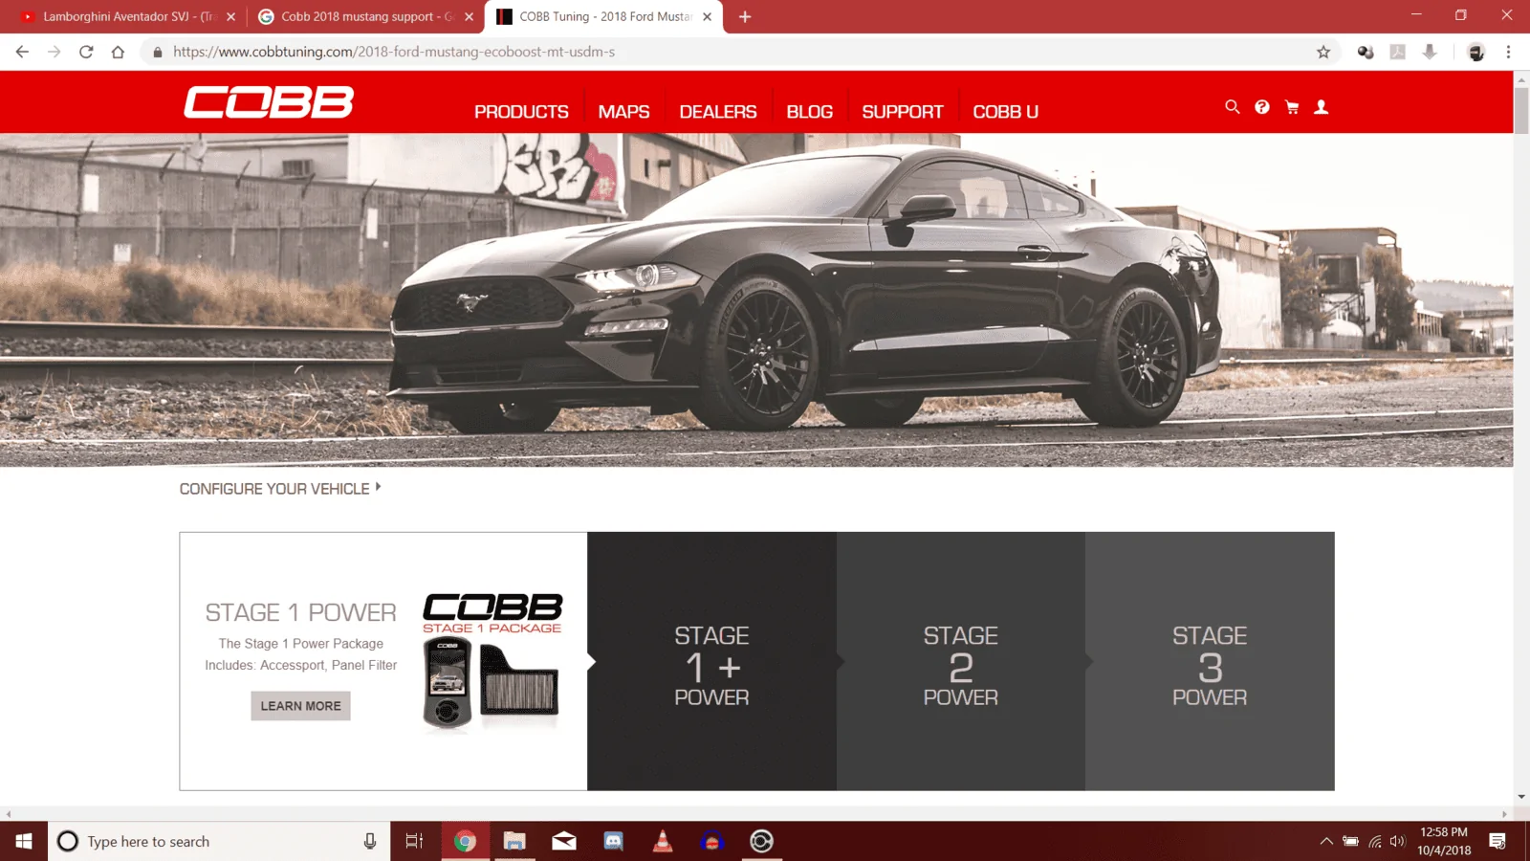The image size is (1530, 861).
Task: Open the PRODUCTS menu
Action: (521, 112)
